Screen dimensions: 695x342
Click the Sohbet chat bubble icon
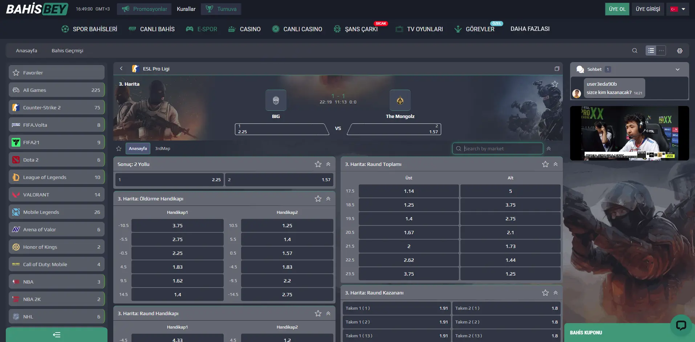pyautogui.click(x=580, y=69)
